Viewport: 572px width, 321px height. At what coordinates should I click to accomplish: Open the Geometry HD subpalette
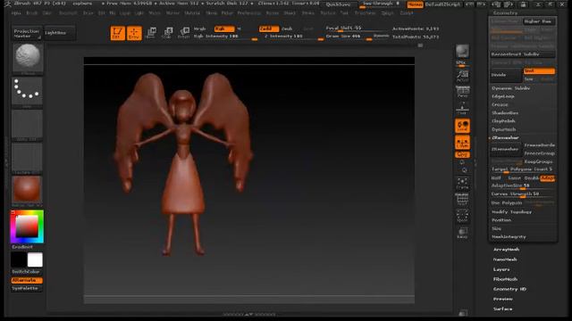509,289
